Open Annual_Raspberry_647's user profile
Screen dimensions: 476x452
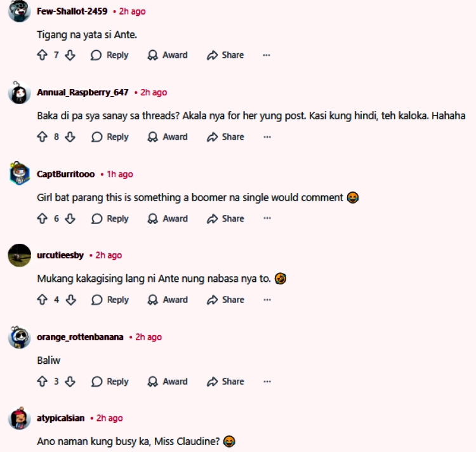coord(83,93)
